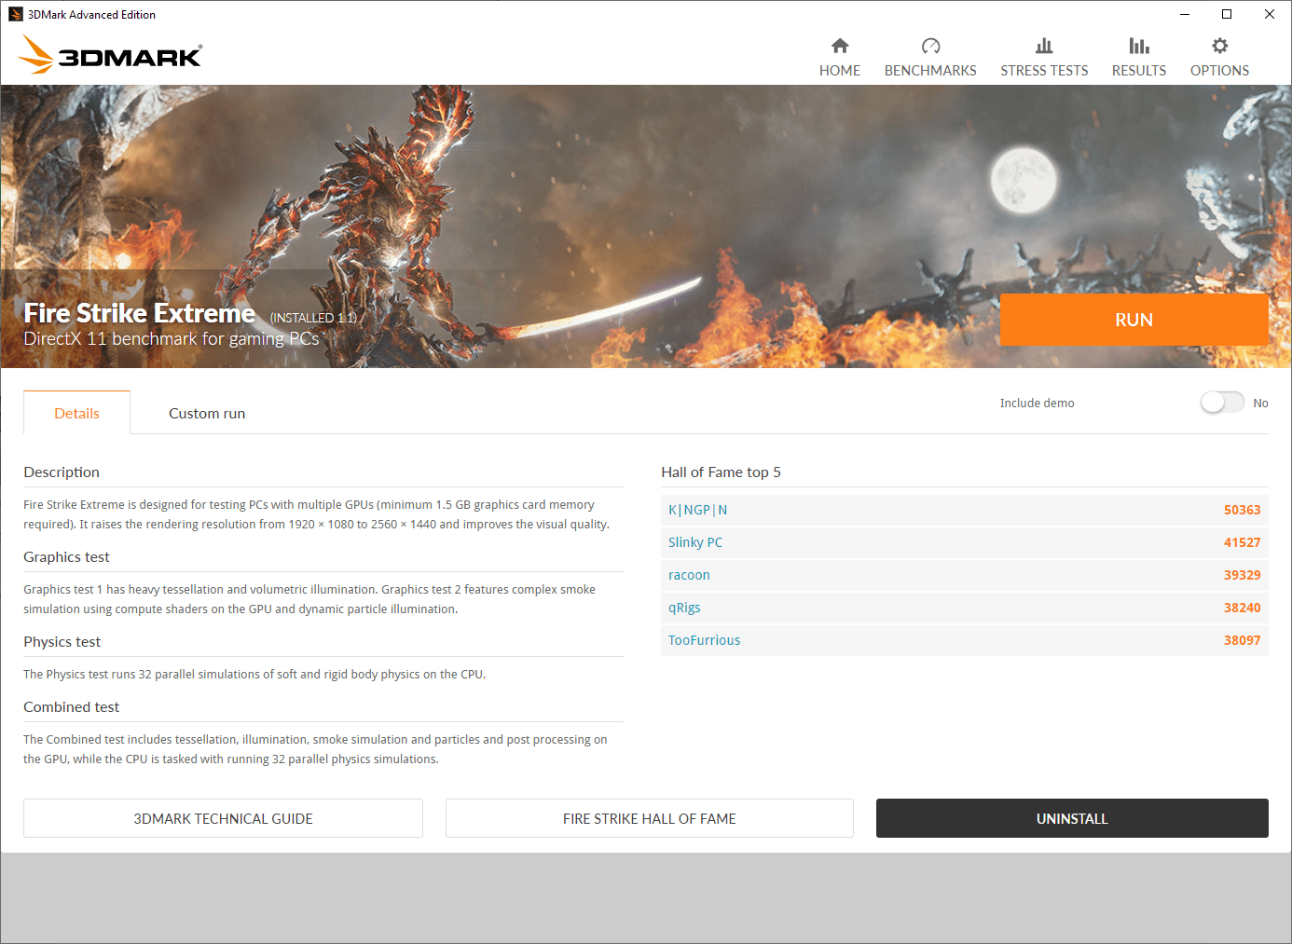Run the Fire Strike Extreme benchmark

point(1134,320)
